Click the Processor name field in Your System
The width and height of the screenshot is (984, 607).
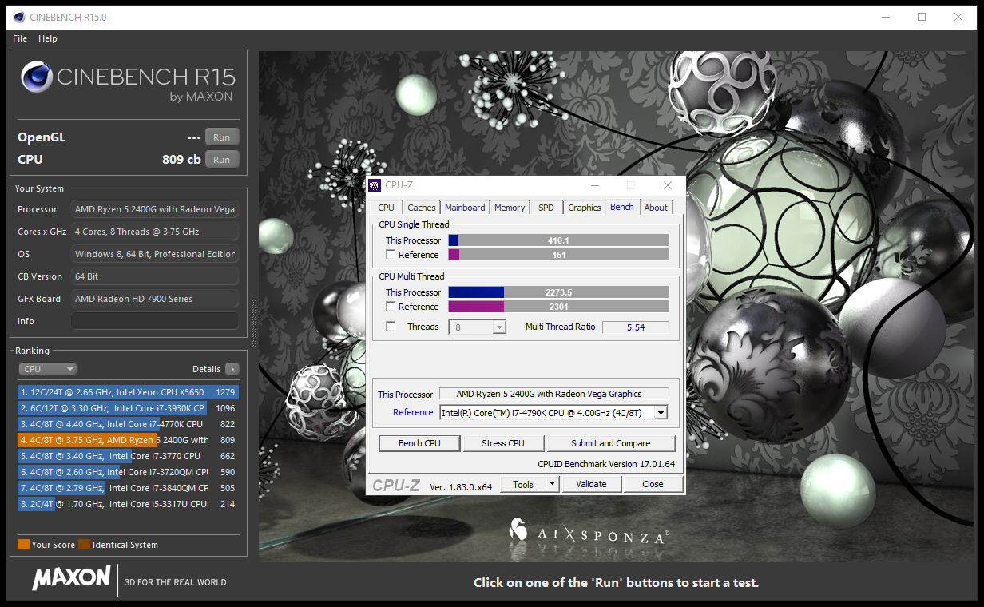coord(155,209)
